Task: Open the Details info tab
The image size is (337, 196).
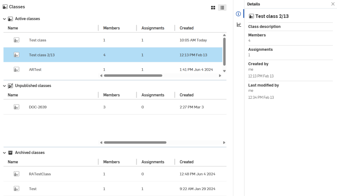Action: tap(238, 14)
